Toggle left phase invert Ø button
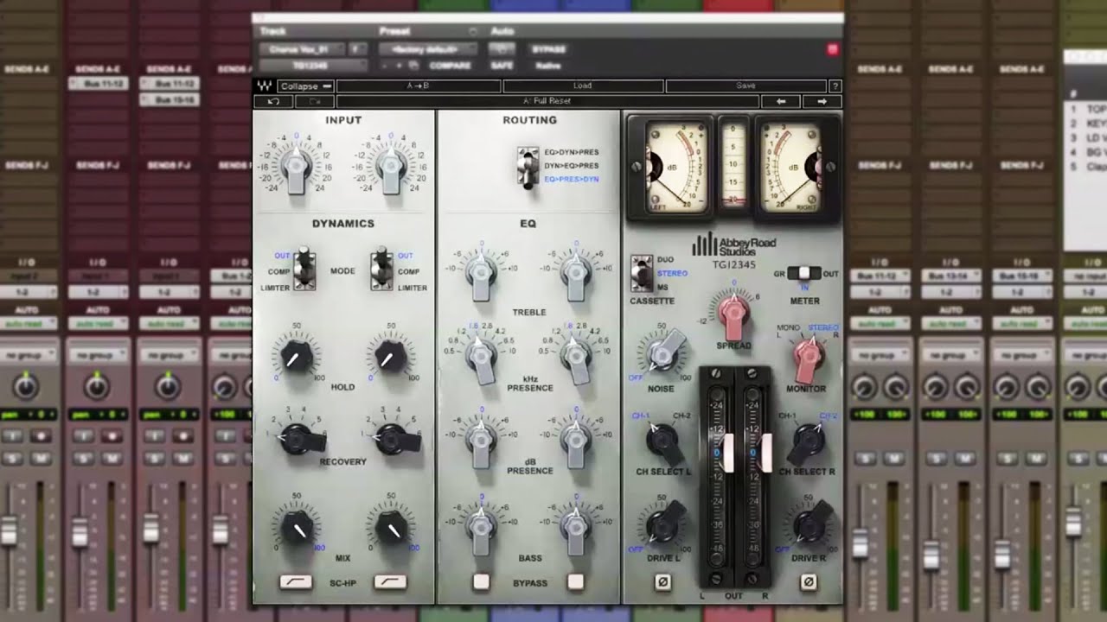The height and width of the screenshot is (622, 1107). pyautogui.click(x=662, y=582)
